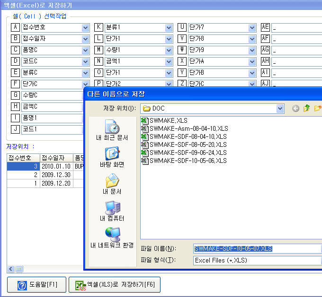Go up one folder level icon
Screen dimensions: 322x297
click(x=306, y=108)
